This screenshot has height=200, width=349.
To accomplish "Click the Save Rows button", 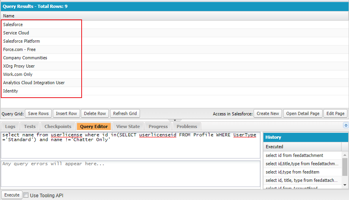I will (x=38, y=113).
